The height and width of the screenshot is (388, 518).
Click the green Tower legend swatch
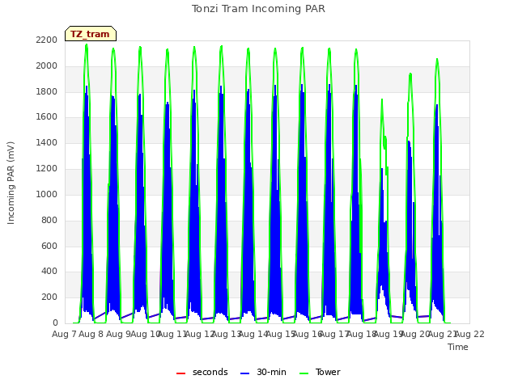pos(304,373)
